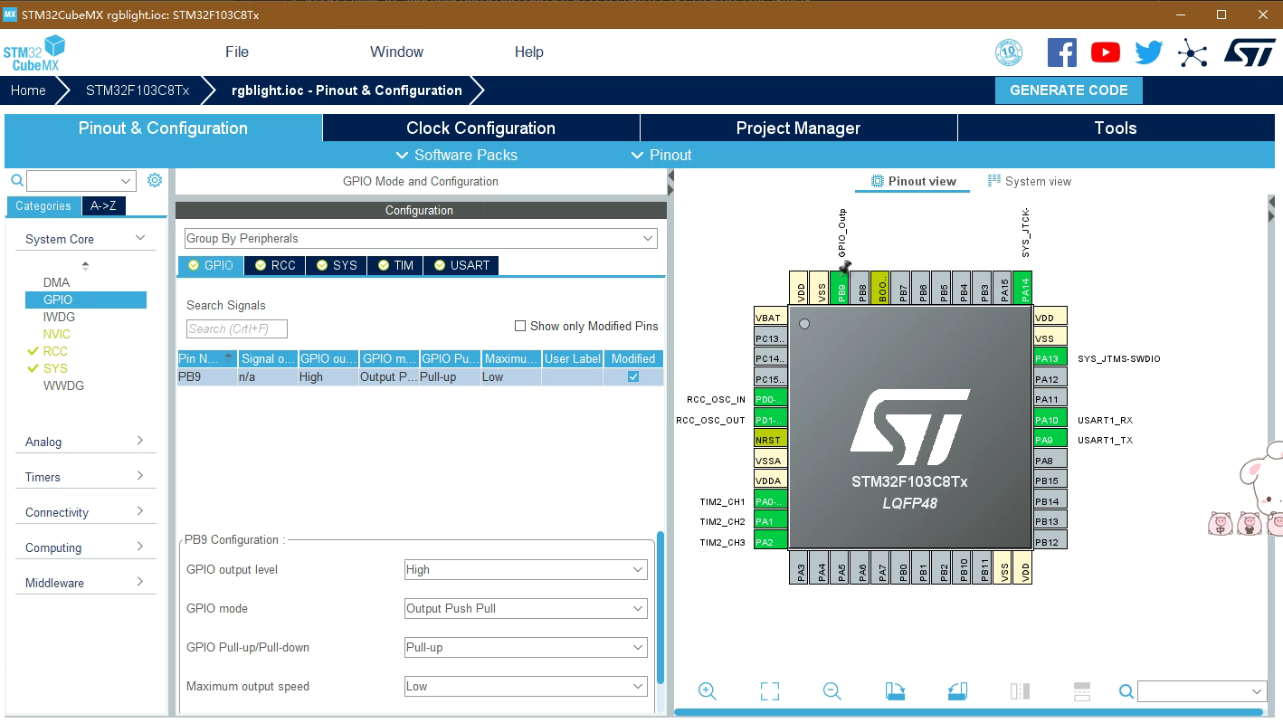This screenshot has width=1283, height=723.
Task: Click the configuration panel vertical scrollbar
Action: pyautogui.click(x=661, y=606)
